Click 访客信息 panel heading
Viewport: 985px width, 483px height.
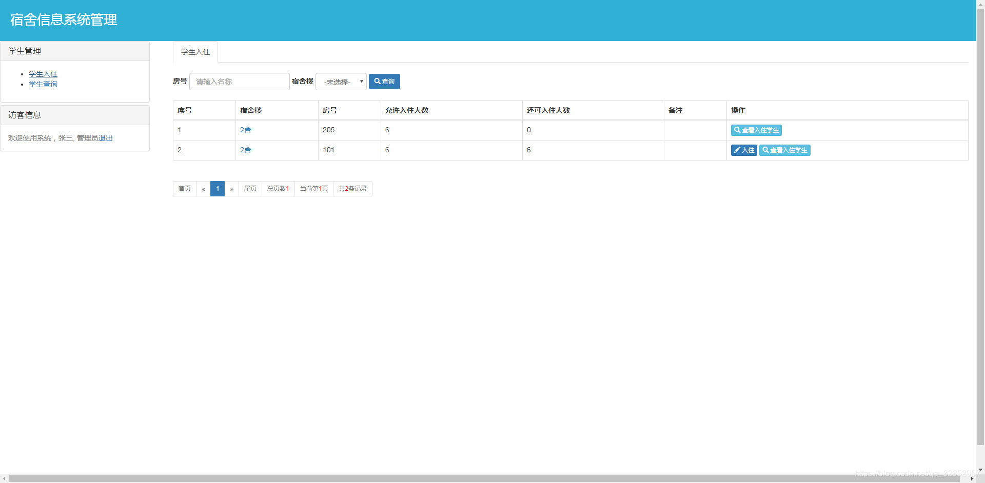point(75,115)
